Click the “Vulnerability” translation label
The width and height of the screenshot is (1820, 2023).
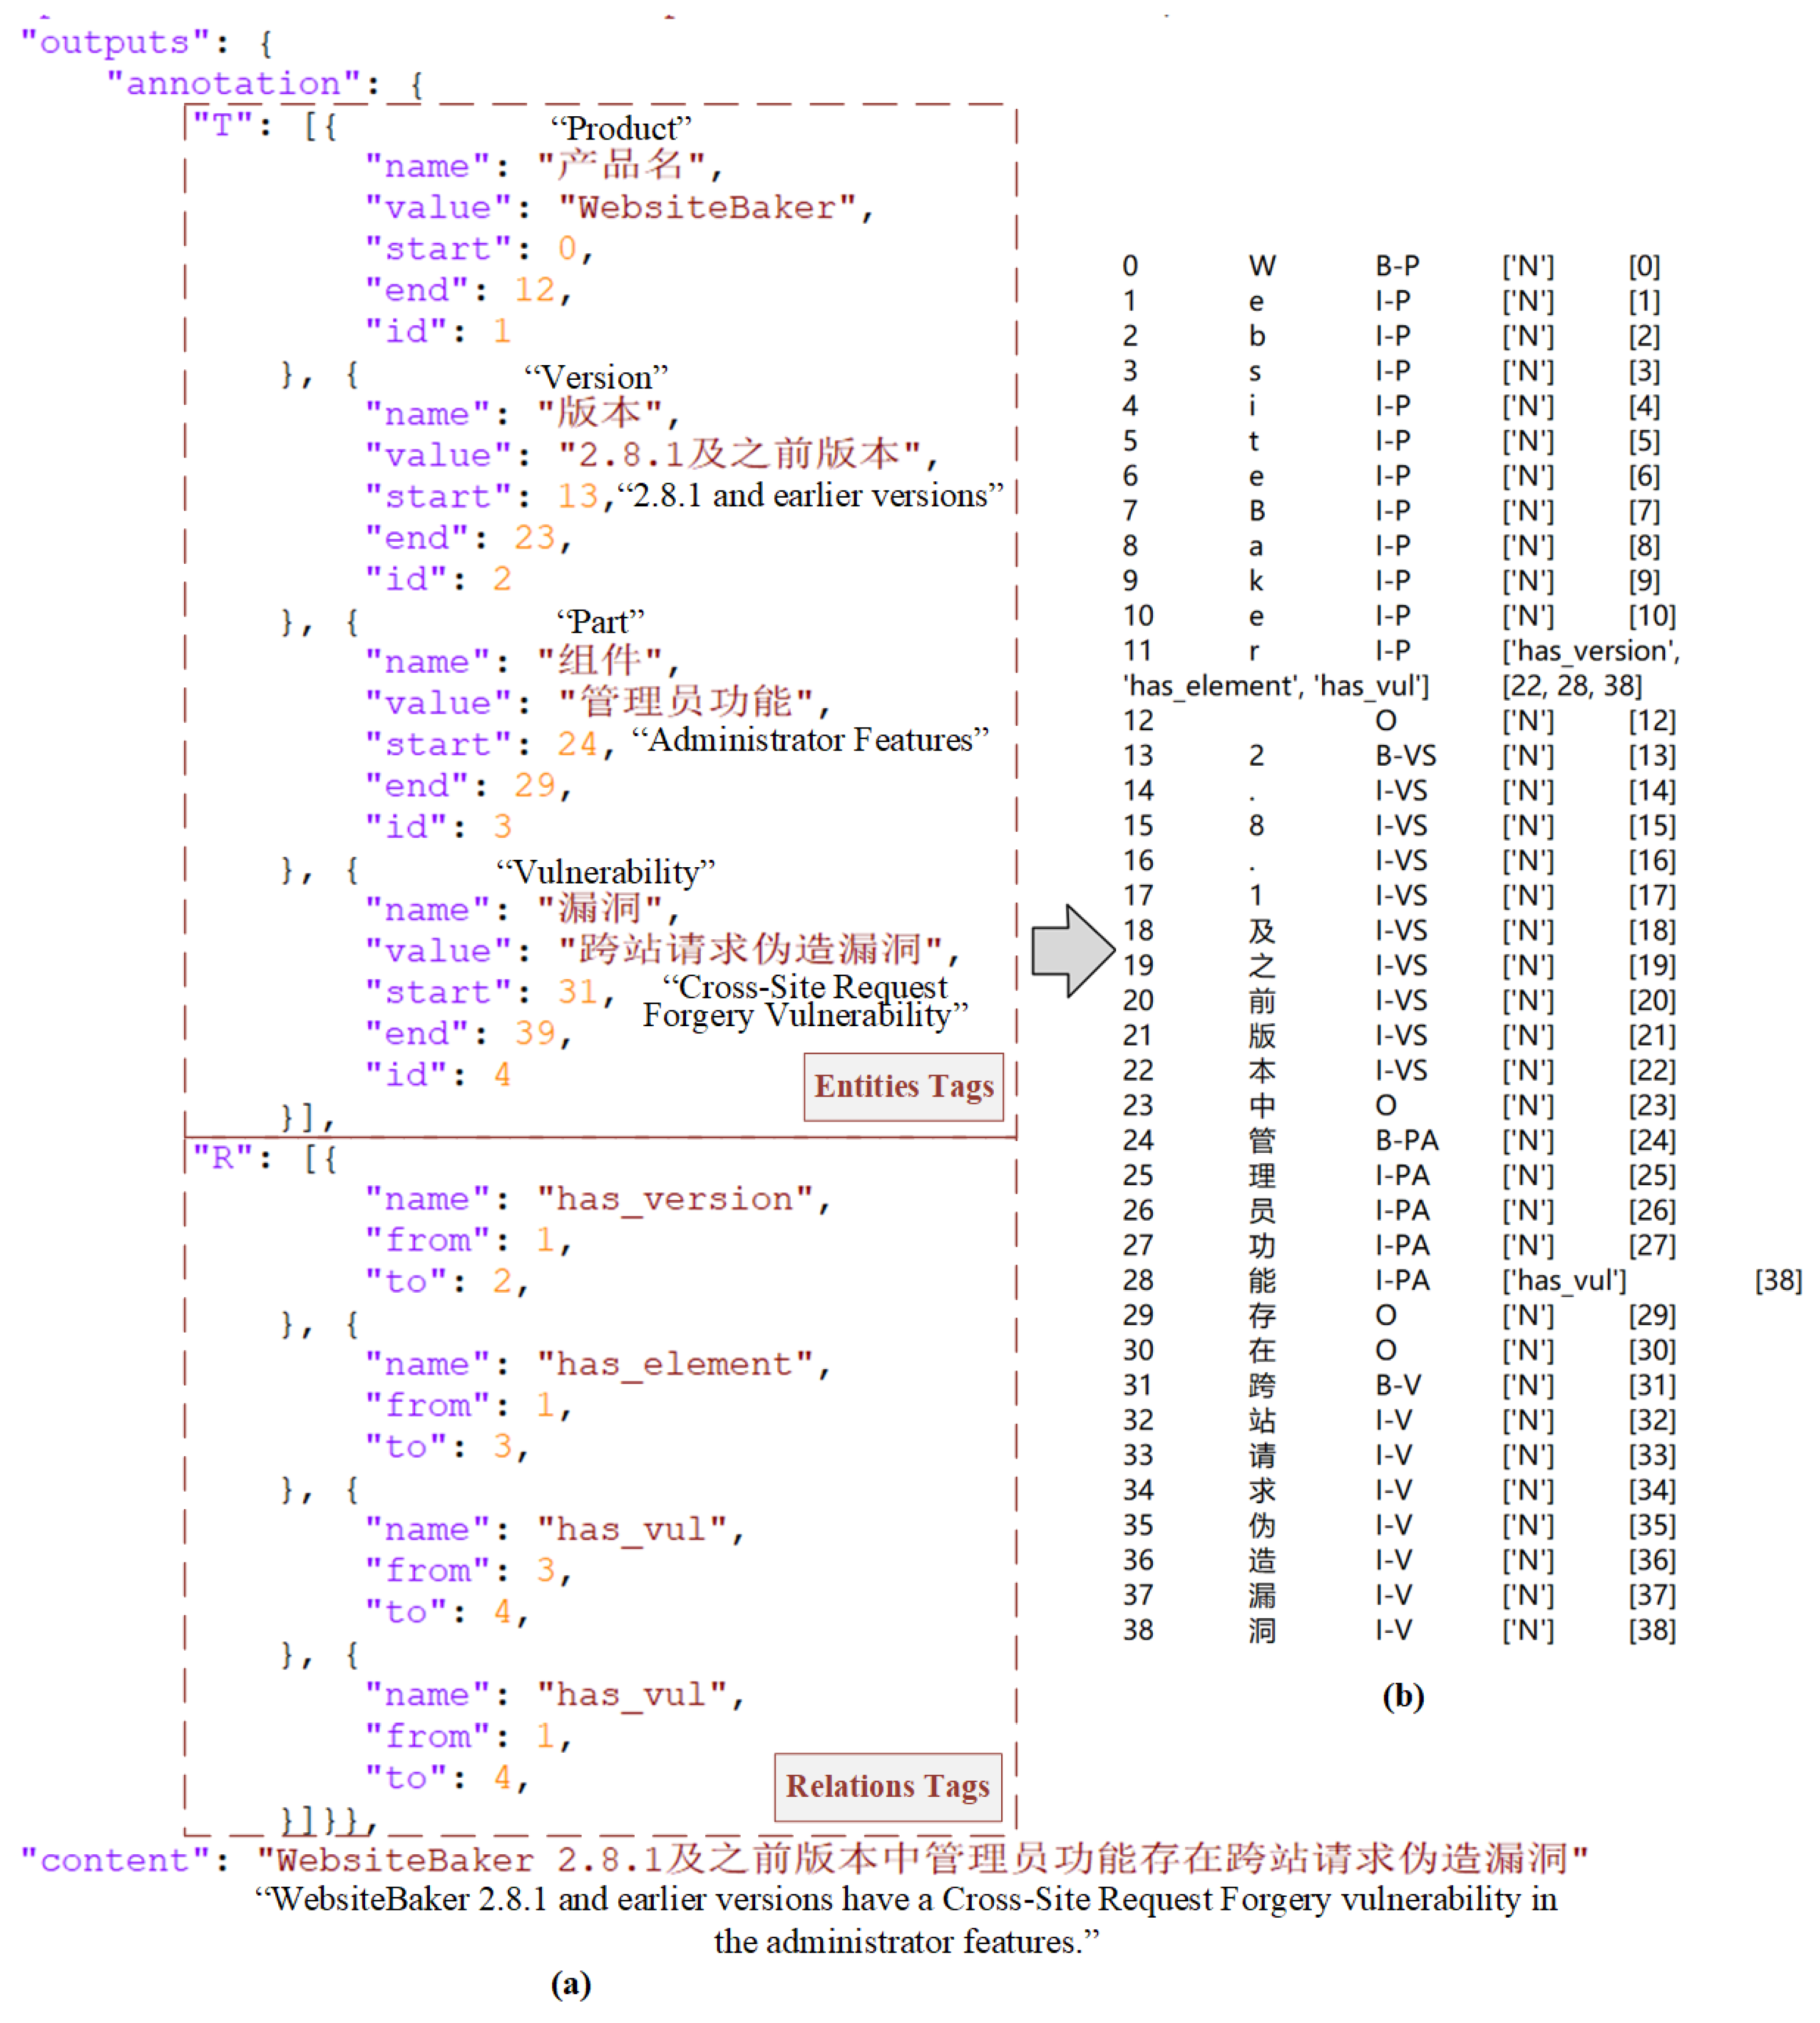tap(605, 871)
